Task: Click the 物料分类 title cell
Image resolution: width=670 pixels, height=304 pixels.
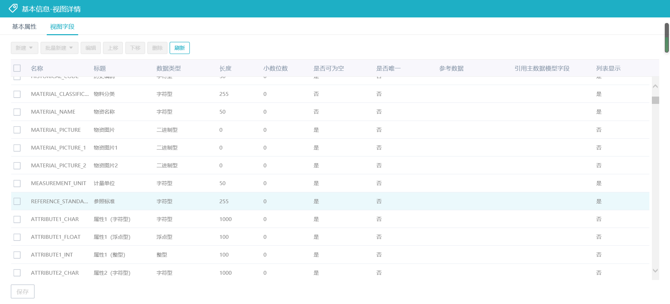Action: (104, 94)
